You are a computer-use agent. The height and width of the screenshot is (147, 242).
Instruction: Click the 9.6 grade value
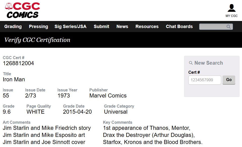click(x=7, y=112)
